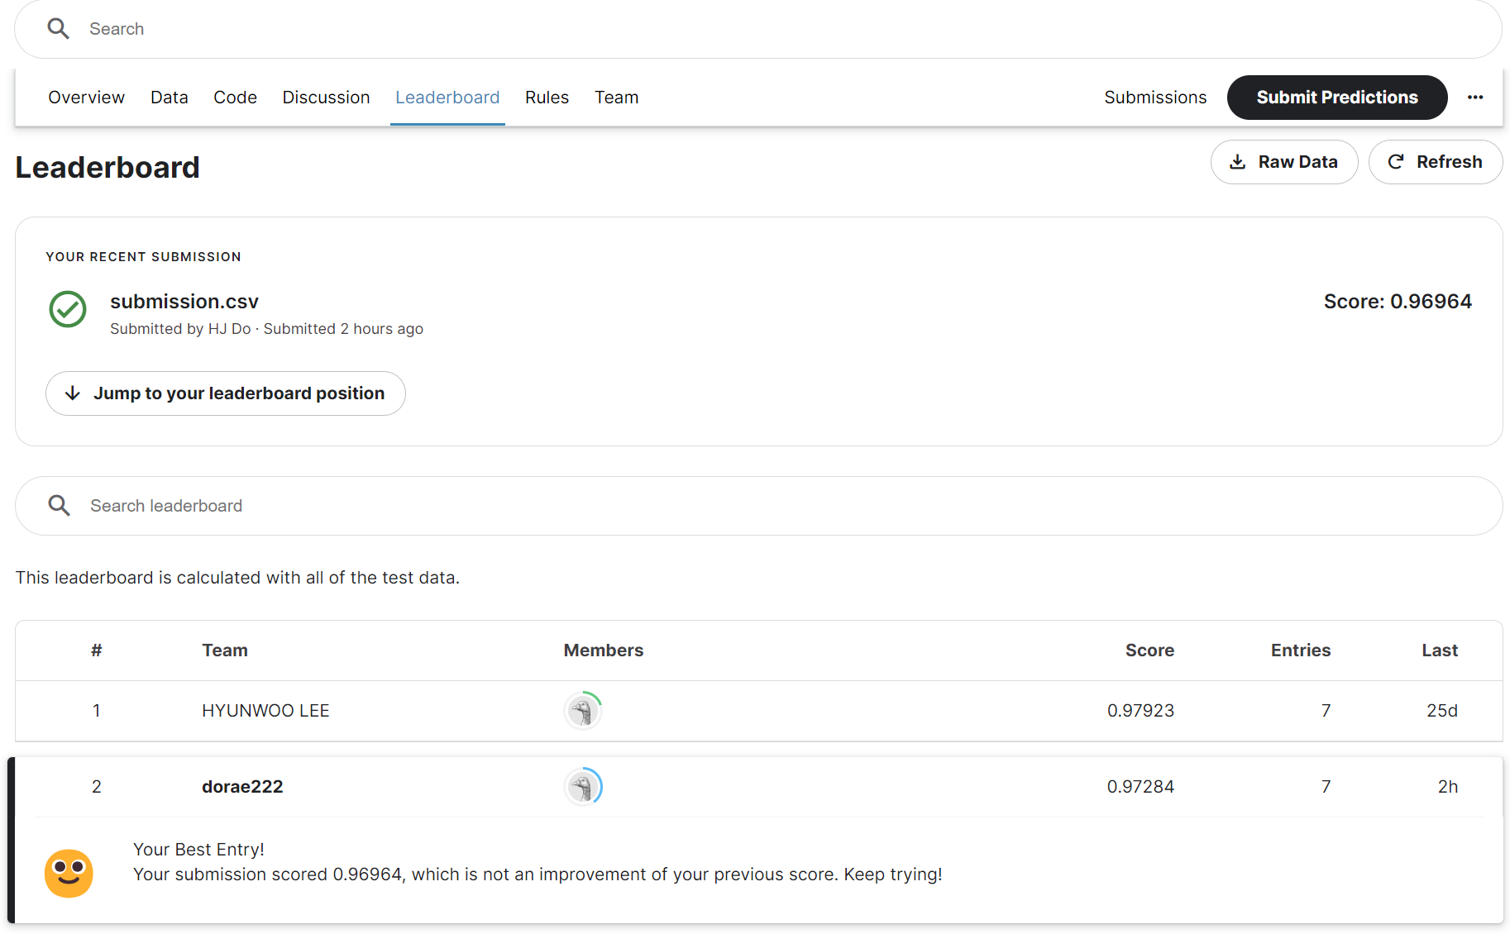Open dorae222 member avatar

(x=583, y=787)
